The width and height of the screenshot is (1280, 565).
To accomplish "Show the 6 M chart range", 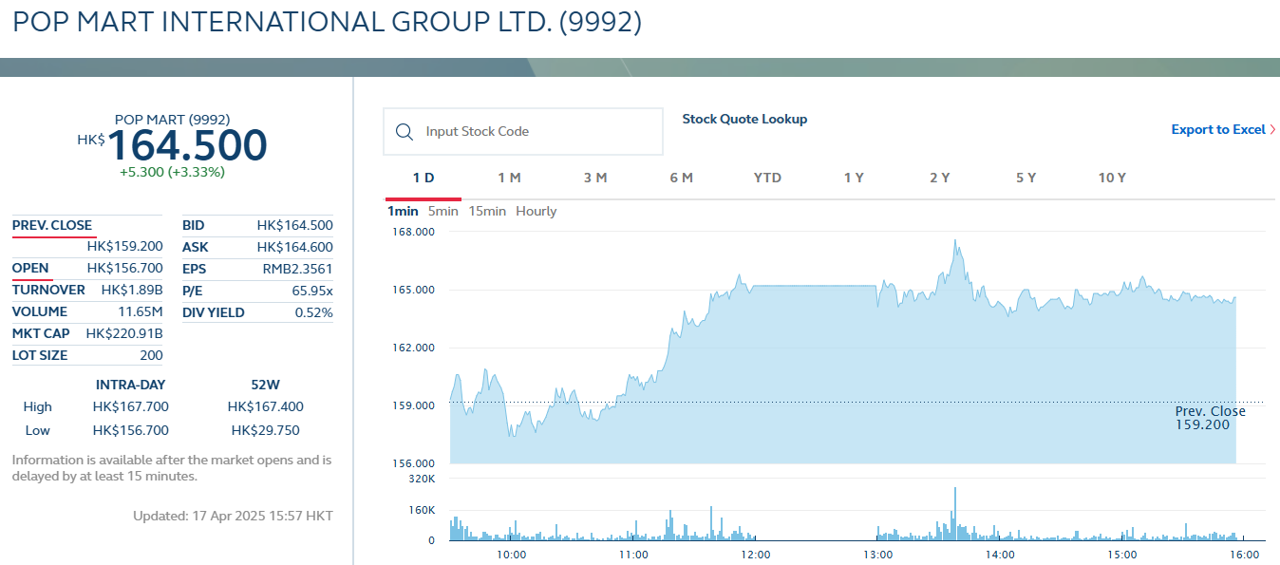I will (681, 178).
